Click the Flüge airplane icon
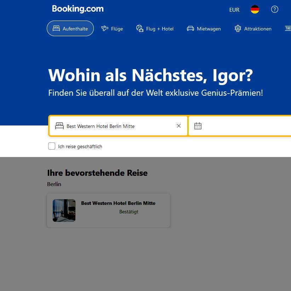 pos(105,28)
